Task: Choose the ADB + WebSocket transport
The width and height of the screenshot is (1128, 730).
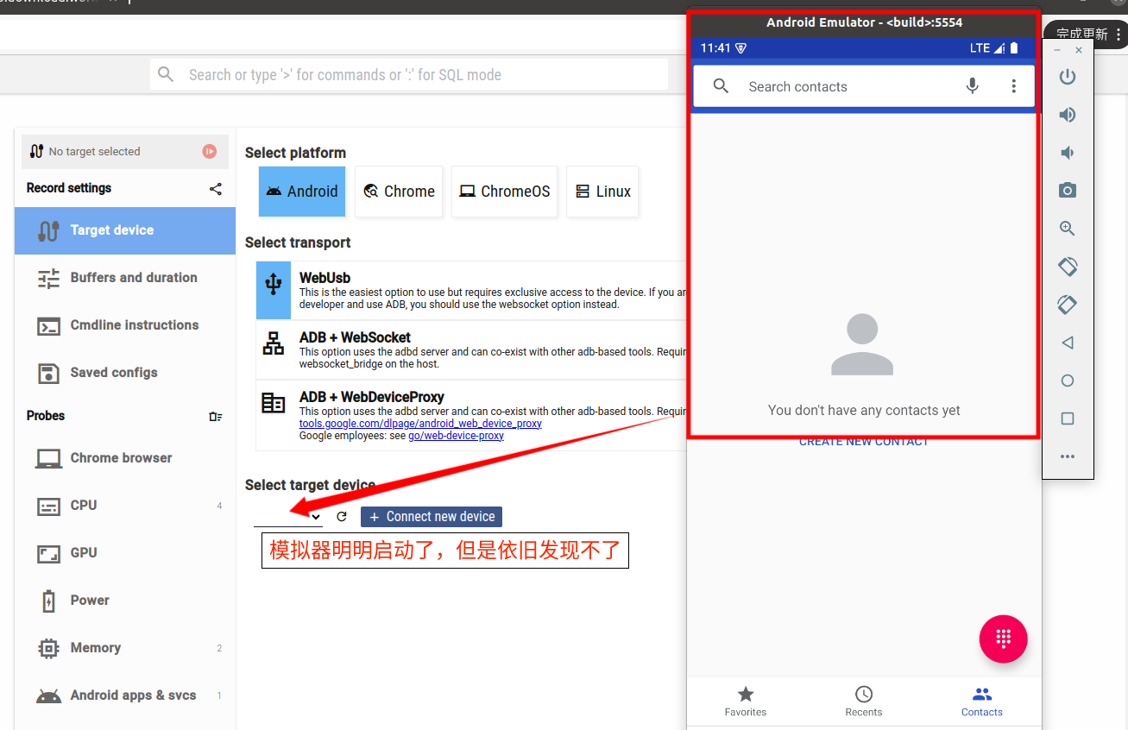Action: tap(471, 350)
